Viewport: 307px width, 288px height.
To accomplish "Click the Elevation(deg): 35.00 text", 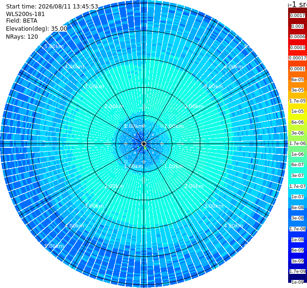I will 36,29.
